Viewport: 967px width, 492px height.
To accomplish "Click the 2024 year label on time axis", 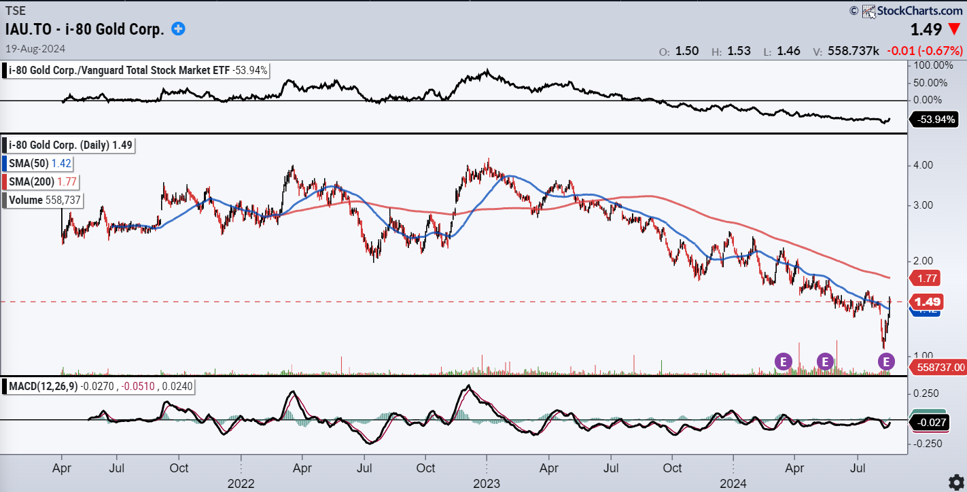I will coord(734,485).
